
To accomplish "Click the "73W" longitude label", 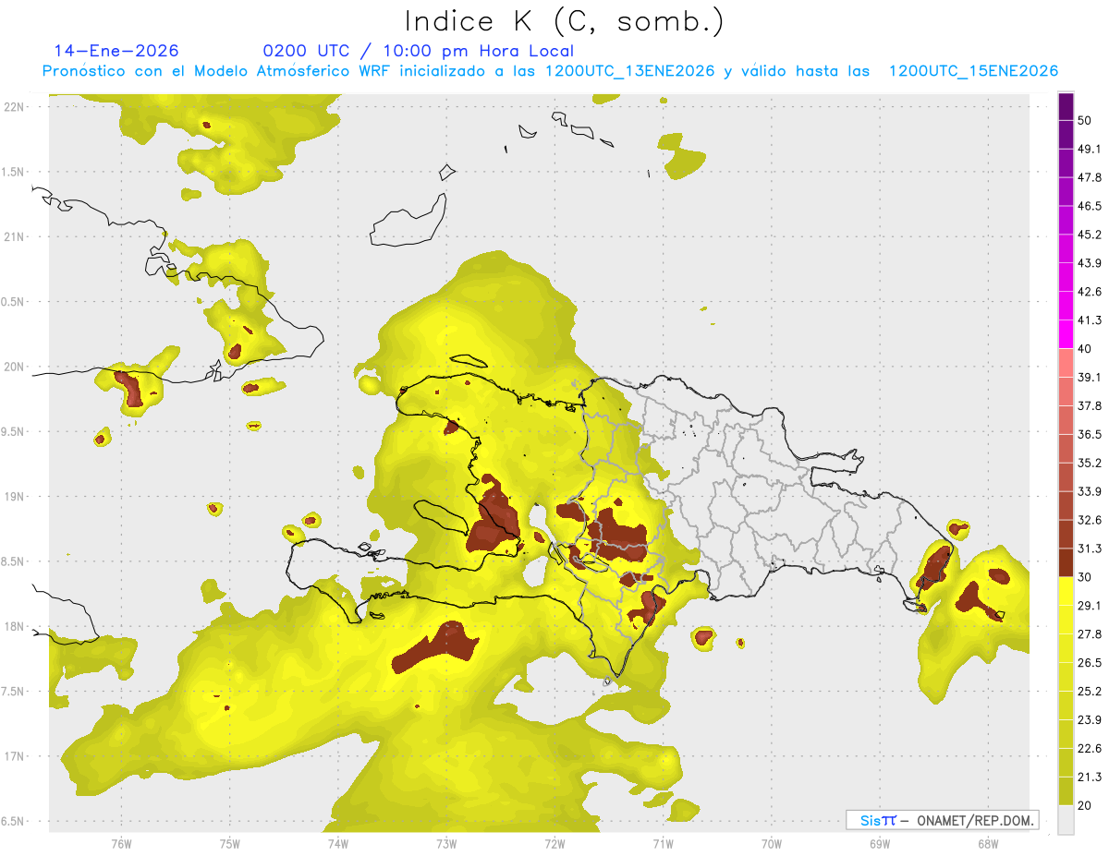I will point(446,843).
